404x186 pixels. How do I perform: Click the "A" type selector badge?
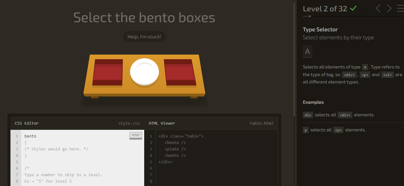307,51
